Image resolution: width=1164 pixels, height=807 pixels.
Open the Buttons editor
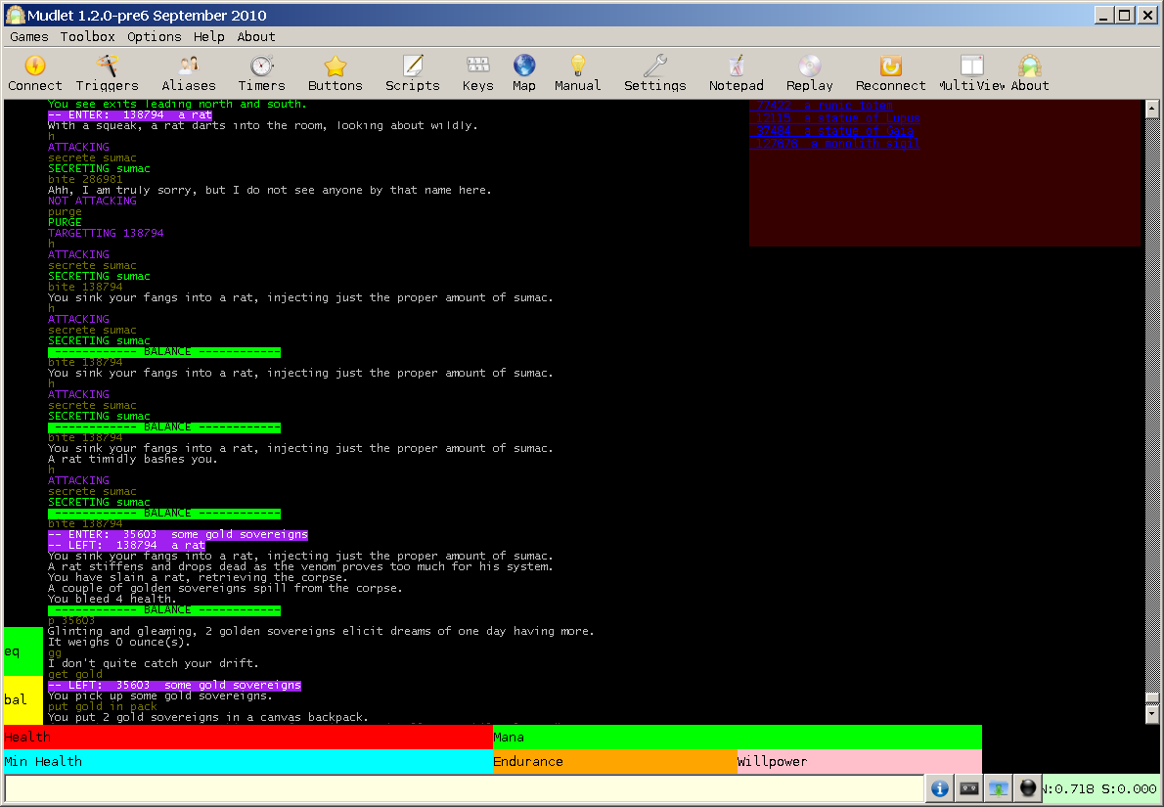click(335, 73)
